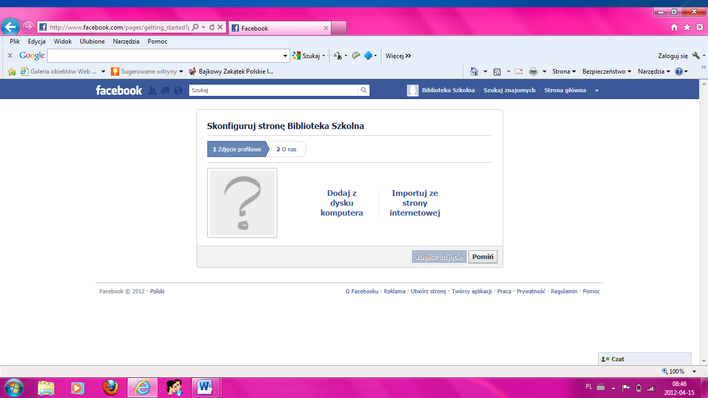The height and width of the screenshot is (398, 708).
Task: Open Windows Media Player from the taskbar
Action: (78, 387)
